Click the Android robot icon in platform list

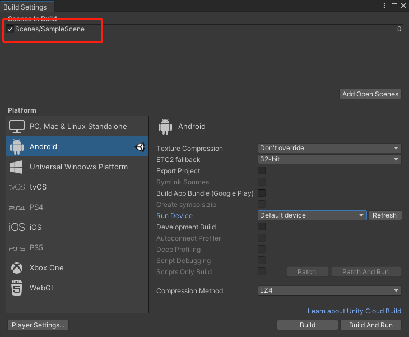(x=17, y=147)
